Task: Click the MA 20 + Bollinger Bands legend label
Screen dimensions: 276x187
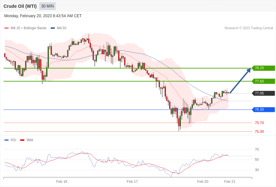Action: pyautogui.click(x=29, y=28)
